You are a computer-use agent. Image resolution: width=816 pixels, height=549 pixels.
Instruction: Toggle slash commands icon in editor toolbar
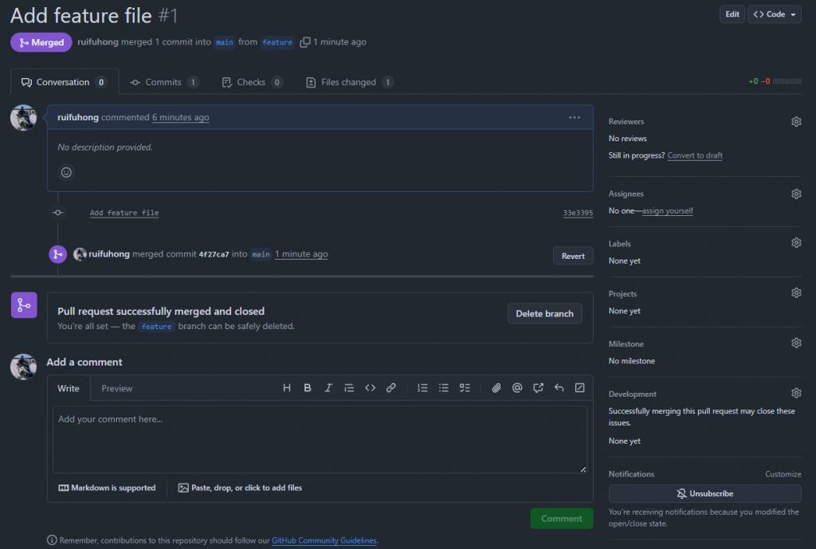click(x=580, y=388)
